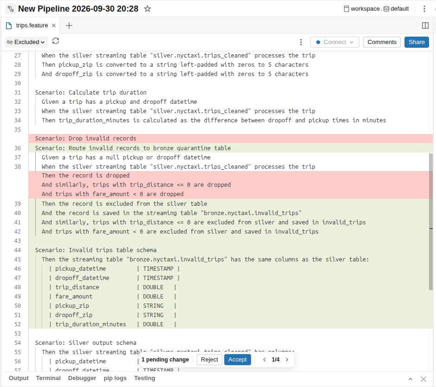Accept the pending change

click(x=237, y=360)
